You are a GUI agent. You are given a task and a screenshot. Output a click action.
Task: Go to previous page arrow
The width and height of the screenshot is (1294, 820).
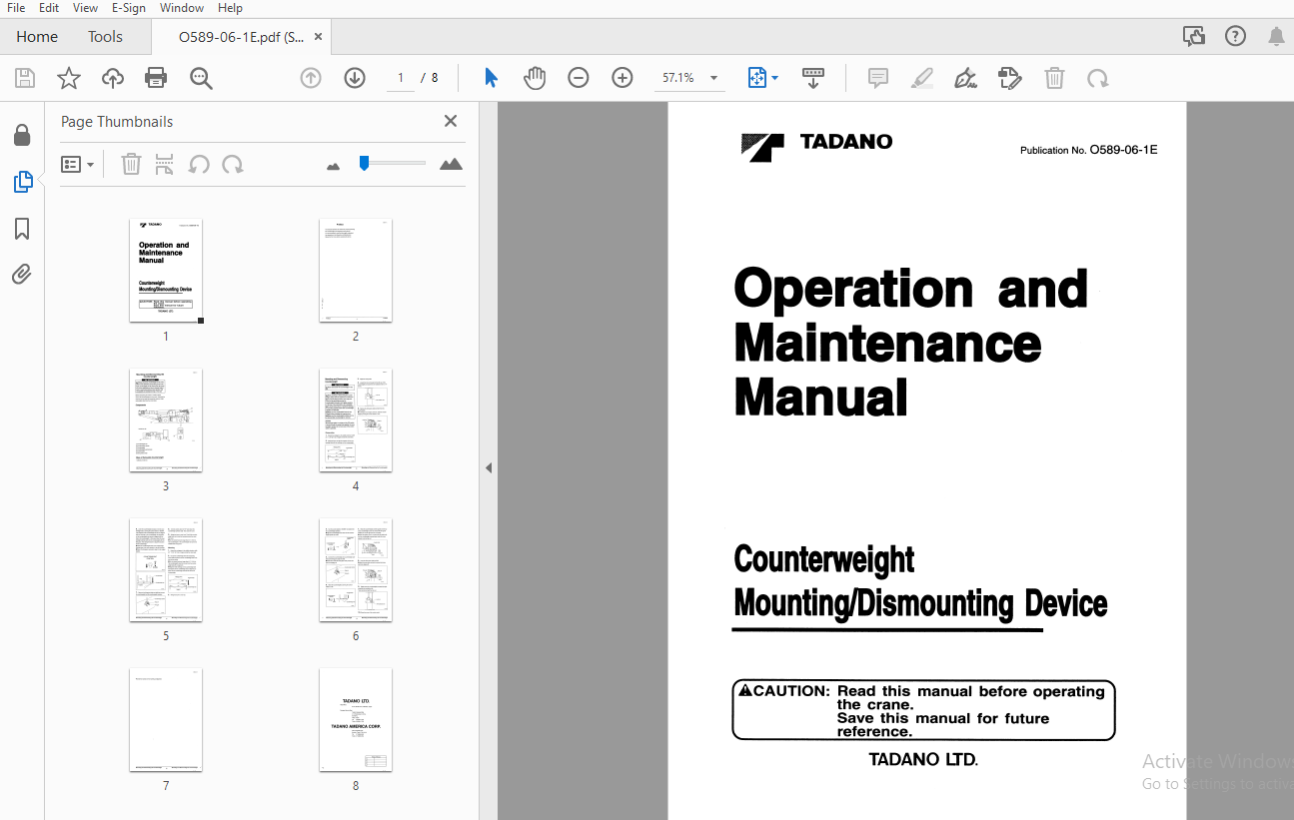311,78
